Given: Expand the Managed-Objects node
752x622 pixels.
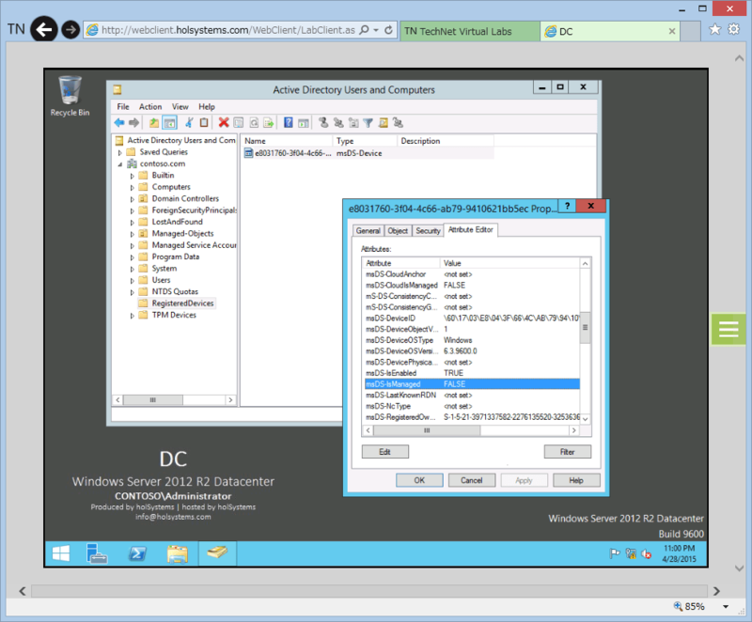Looking at the screenshot, I should [x=133, y=234].
